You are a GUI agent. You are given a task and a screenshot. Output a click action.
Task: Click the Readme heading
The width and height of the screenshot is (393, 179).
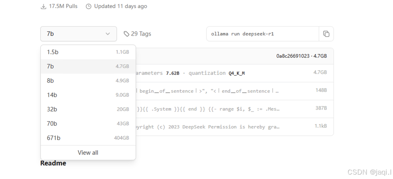click(53, 163)
